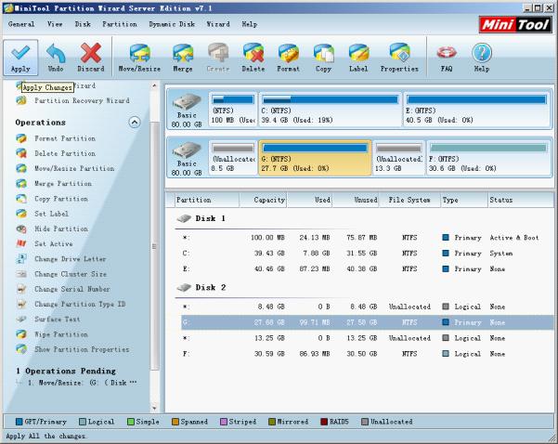Click the Copy toolbar icon

tap(323, 58)
